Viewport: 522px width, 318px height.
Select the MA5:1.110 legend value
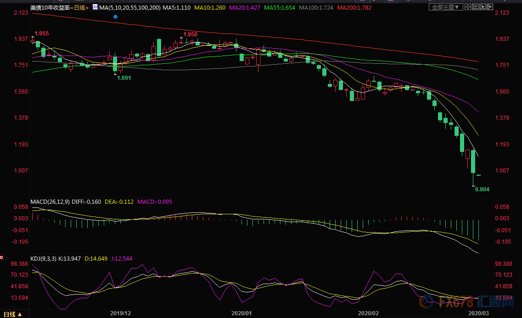click(x=176, y=8)
